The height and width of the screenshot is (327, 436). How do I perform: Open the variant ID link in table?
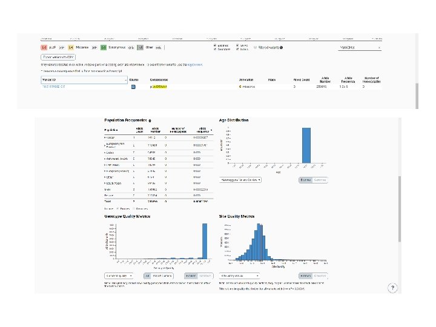53,87
